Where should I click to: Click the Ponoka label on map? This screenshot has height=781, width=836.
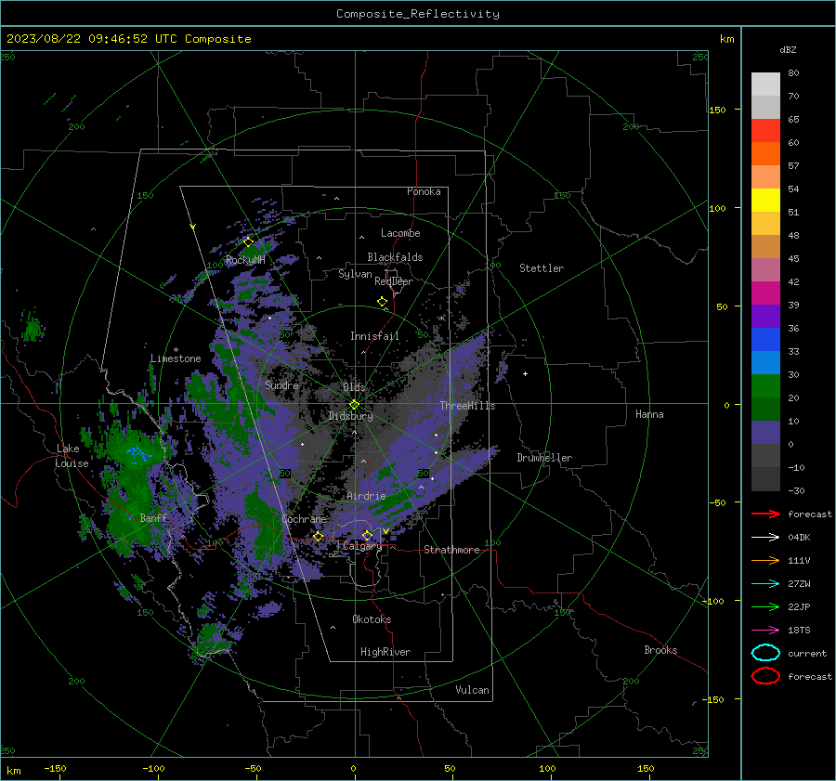pos(424,191)
